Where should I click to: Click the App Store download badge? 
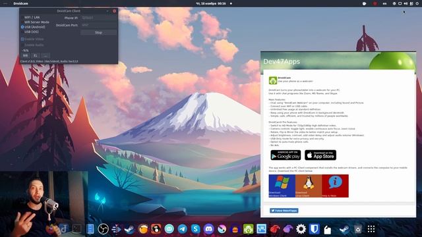[320, 155]
